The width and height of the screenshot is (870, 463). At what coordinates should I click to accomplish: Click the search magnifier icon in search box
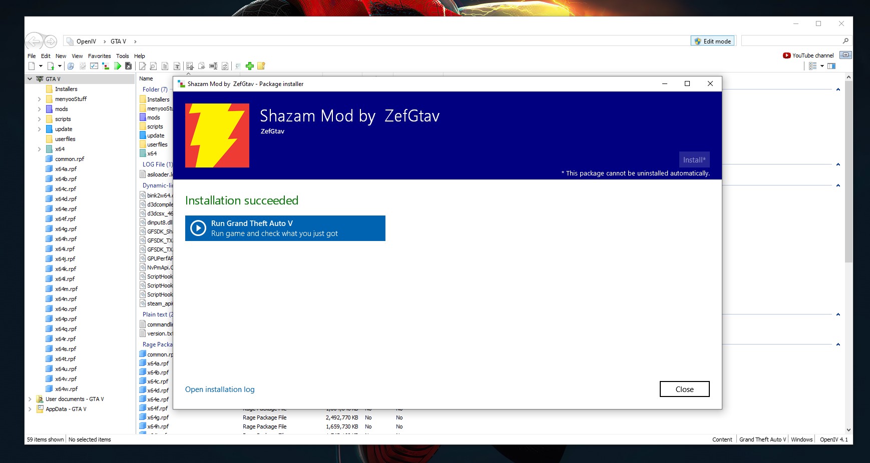pyautogui.click(x=845, y=41)
